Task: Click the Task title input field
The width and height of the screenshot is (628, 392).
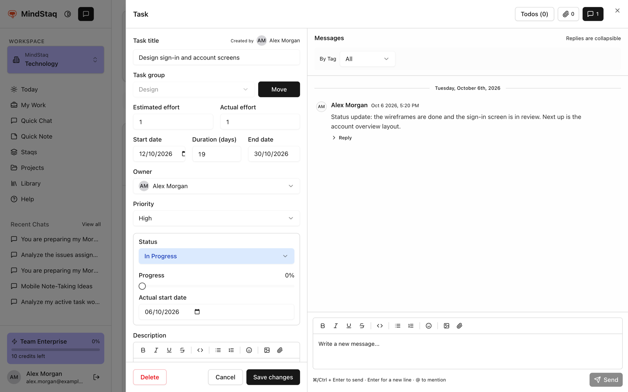Action: (216, 57)
